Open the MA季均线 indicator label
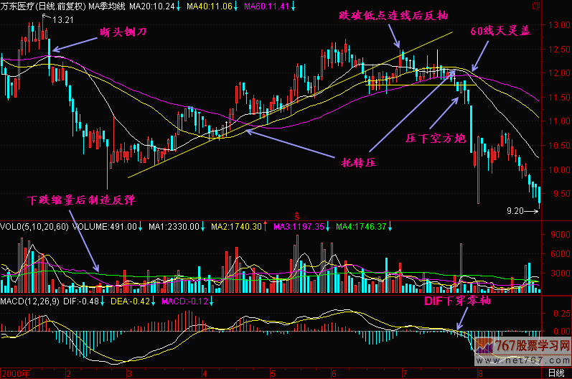Viewport: 572px width, 379px height. click(108, 6)
